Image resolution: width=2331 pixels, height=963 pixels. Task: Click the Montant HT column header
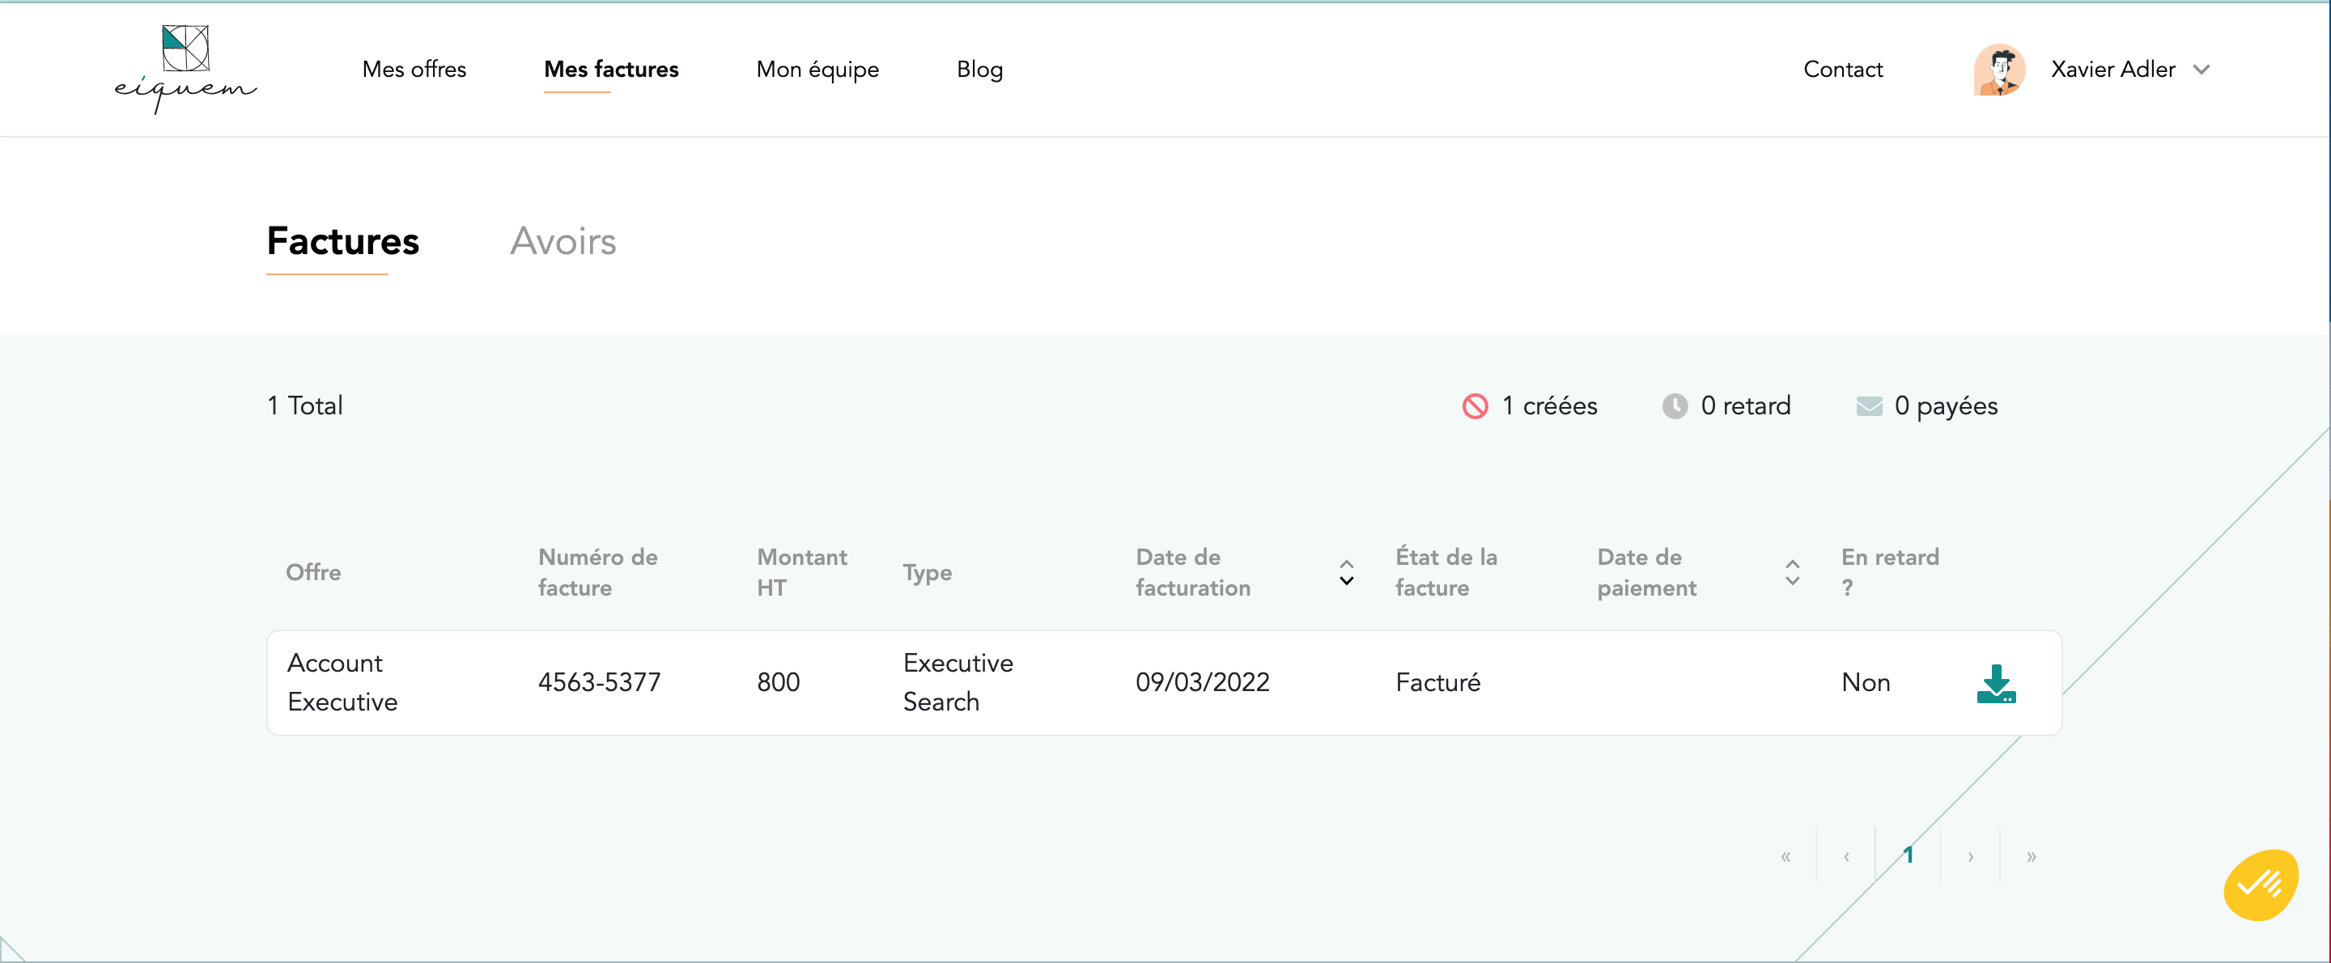click(802, 572)
